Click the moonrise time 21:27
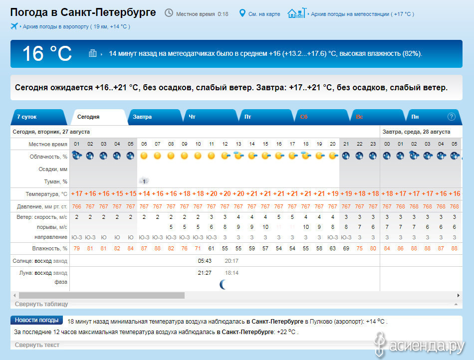The width and height of the screenshot is (474, 360). [x=205, y=273]
